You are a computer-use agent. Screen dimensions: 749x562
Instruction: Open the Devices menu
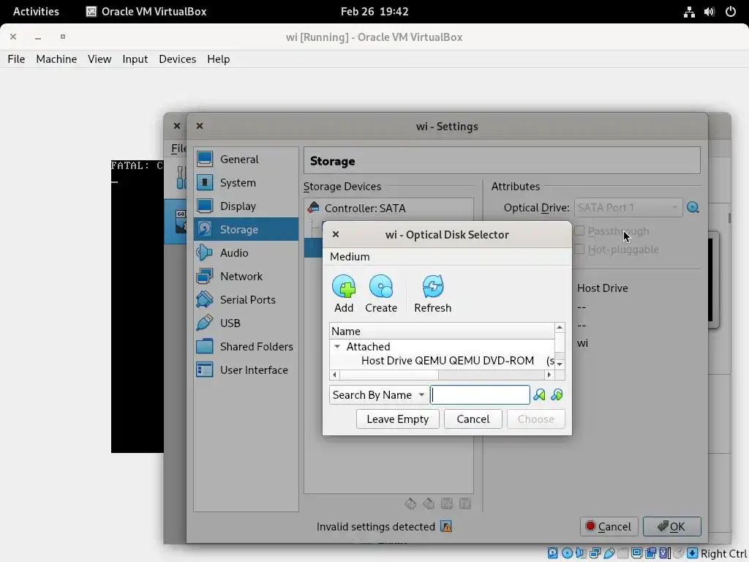[178, 59]
